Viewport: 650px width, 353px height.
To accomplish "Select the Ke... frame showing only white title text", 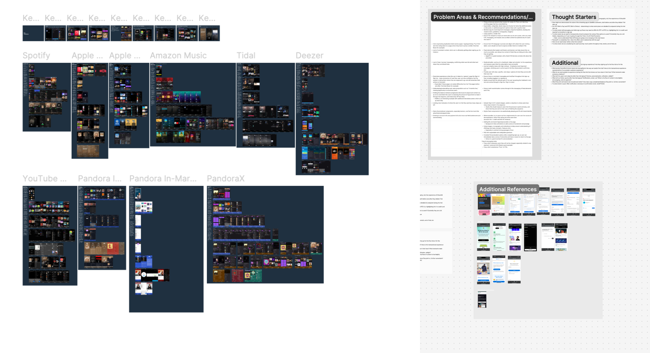I will pos(33,33).
